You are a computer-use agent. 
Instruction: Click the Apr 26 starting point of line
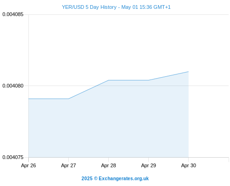tap(29, 99)
